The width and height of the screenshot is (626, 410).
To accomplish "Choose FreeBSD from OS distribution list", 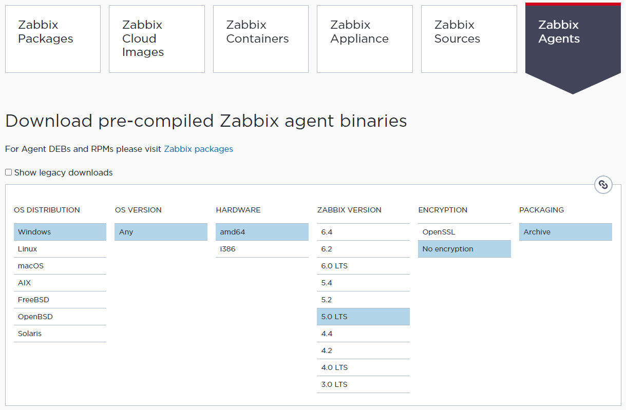I will click(60, 300).
